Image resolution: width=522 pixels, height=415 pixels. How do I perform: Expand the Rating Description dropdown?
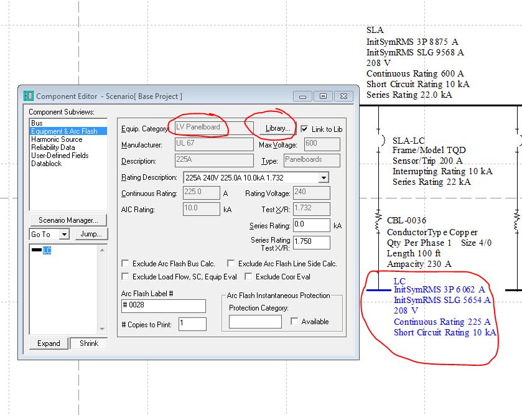pyautogui.click(x=324, y=178)
